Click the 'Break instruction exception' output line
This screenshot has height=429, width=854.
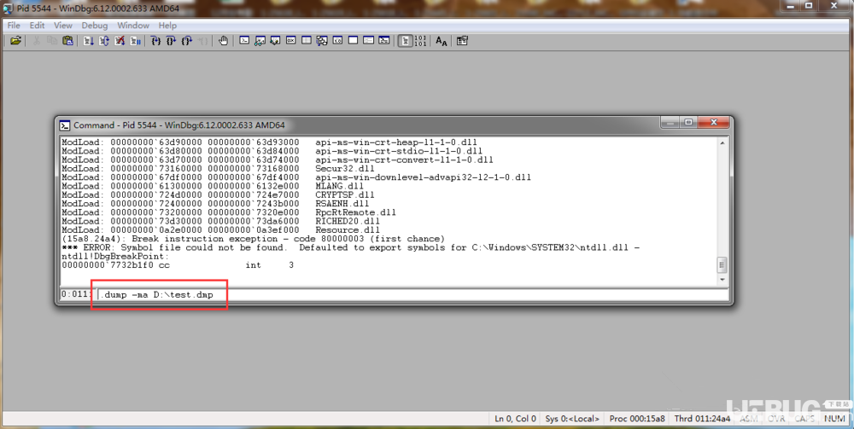pos(254,239)
